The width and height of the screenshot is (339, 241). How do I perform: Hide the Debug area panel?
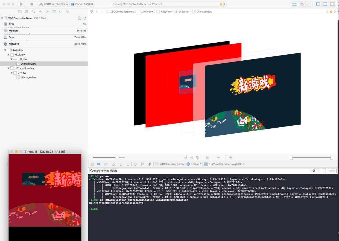325,4
